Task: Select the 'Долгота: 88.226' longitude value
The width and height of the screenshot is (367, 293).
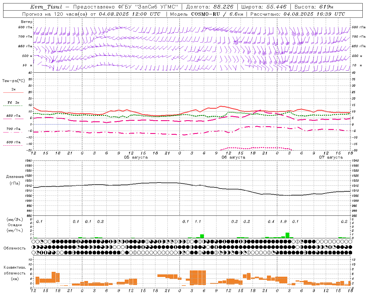Action: pos(210,7)
